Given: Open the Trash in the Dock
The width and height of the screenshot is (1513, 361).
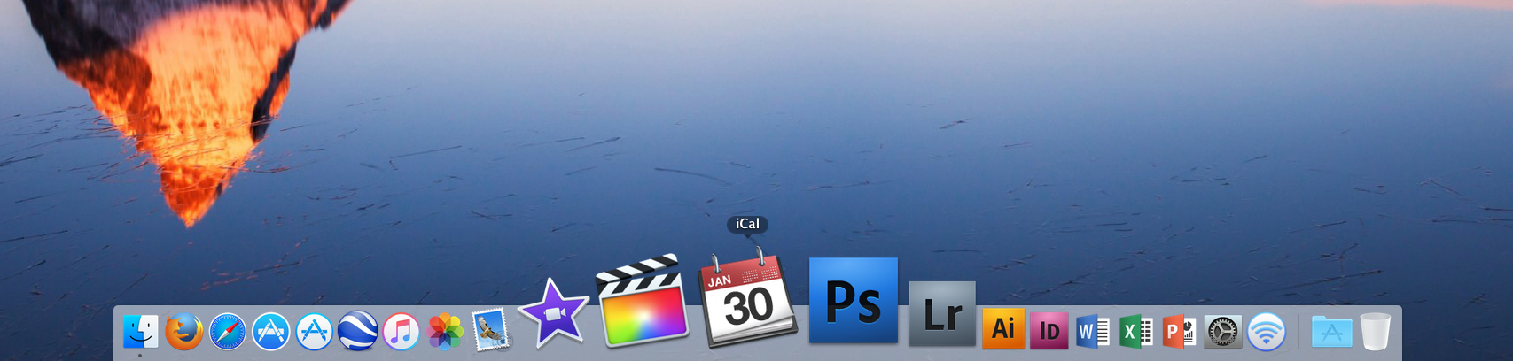Looking at the screenshot, I should coord(1376,332).
